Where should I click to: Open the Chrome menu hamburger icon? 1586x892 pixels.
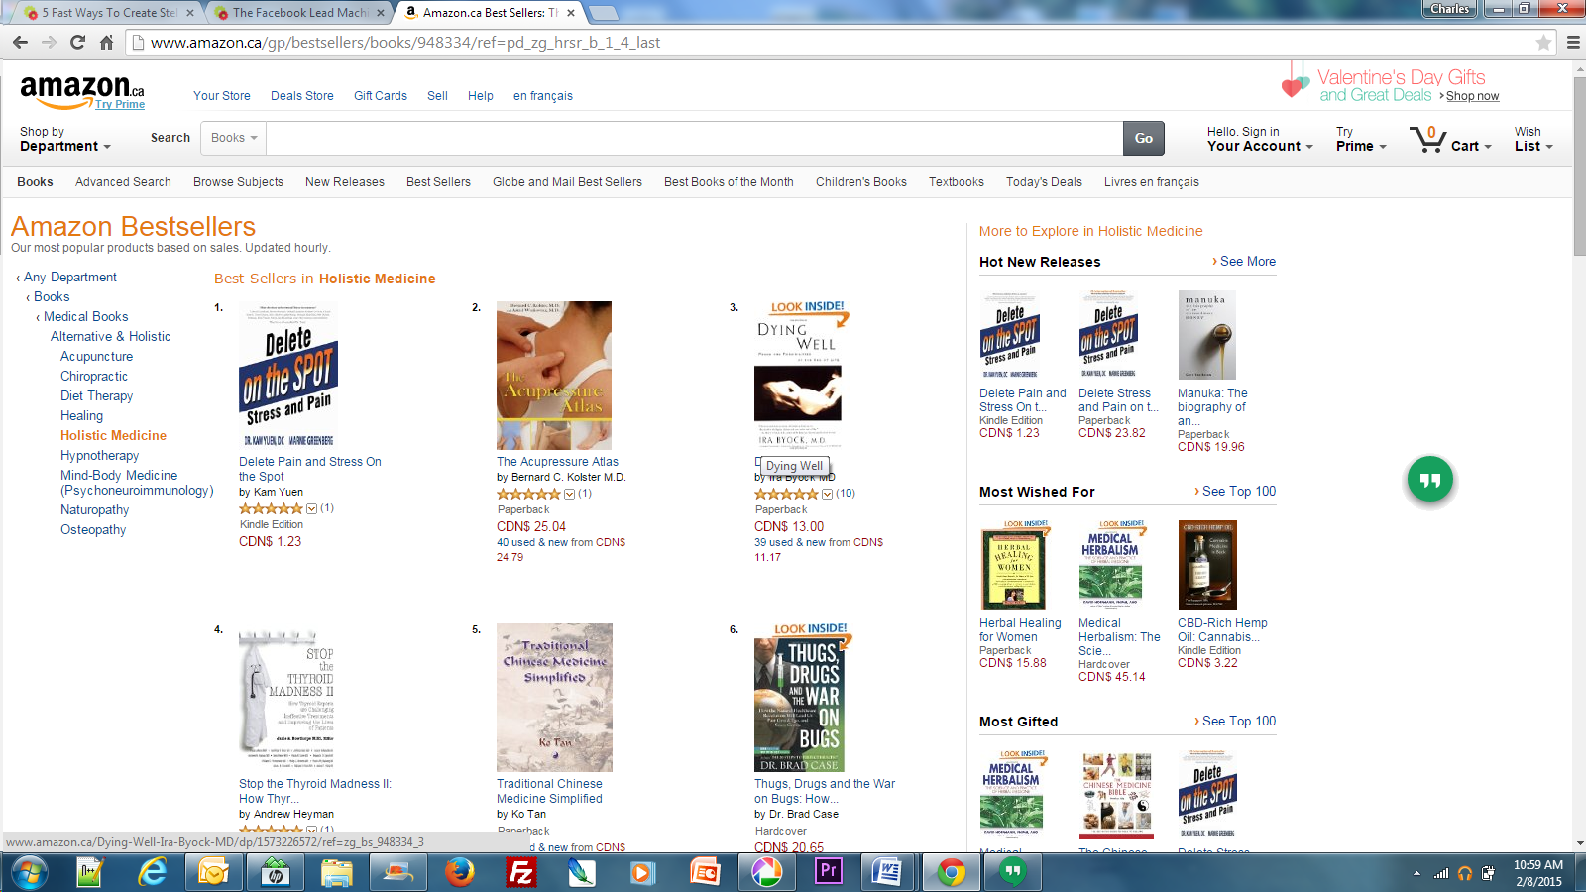1573,43
